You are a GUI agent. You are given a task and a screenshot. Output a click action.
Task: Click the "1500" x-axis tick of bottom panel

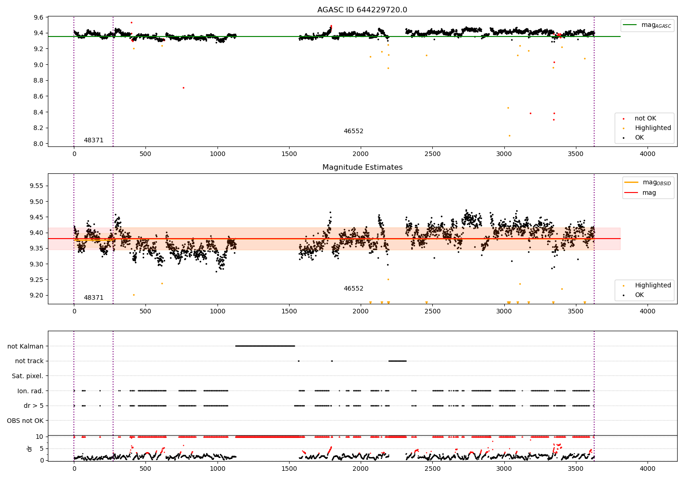(x=289, y=469)
